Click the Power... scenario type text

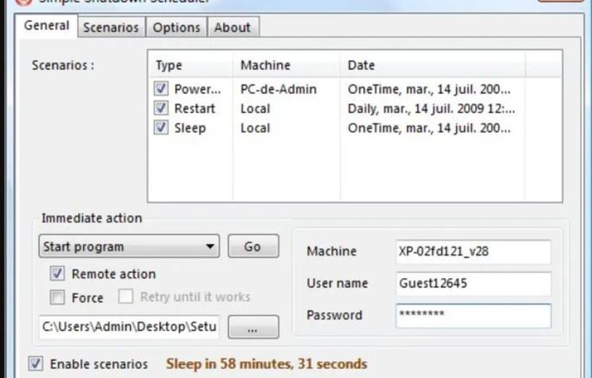(198, 90)
